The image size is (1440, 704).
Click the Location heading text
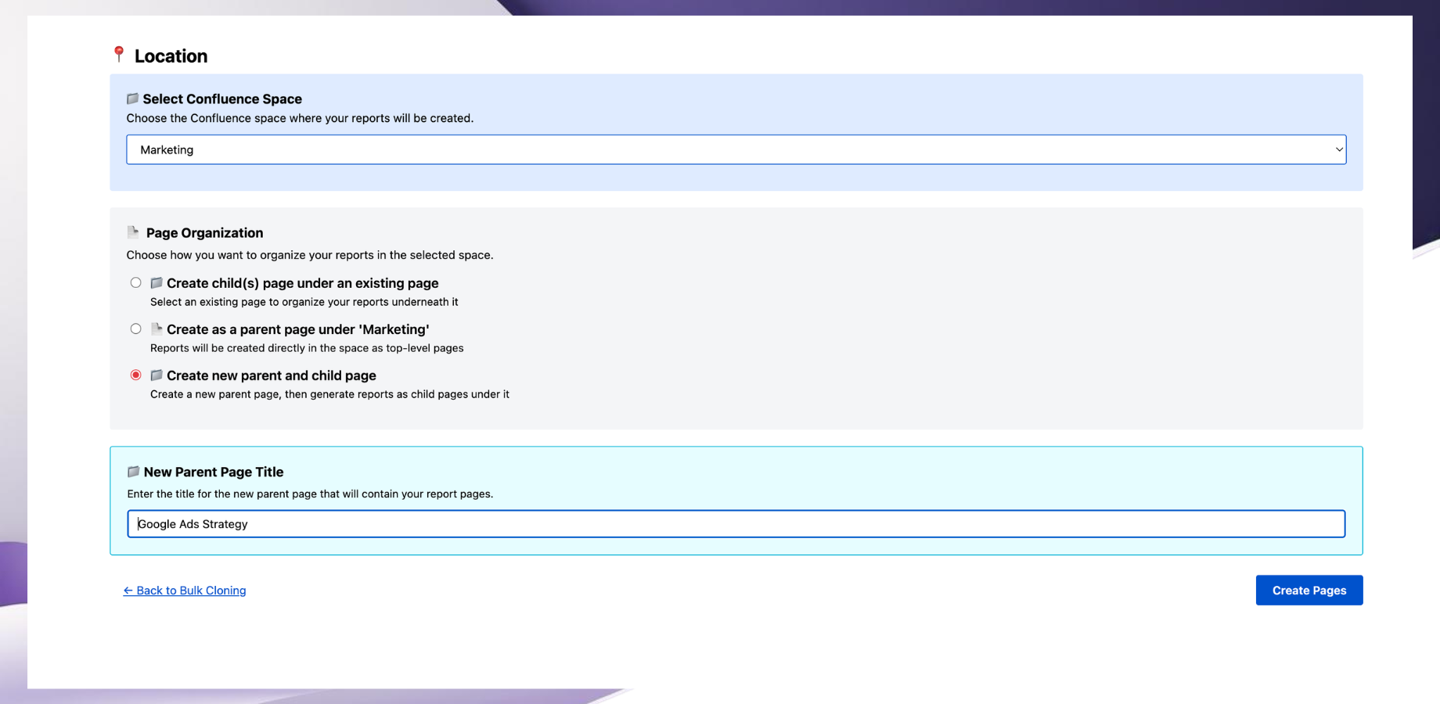171,56
